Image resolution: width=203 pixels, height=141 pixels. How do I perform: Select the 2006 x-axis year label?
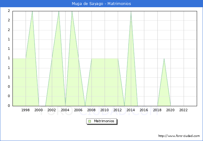[78, 110]
